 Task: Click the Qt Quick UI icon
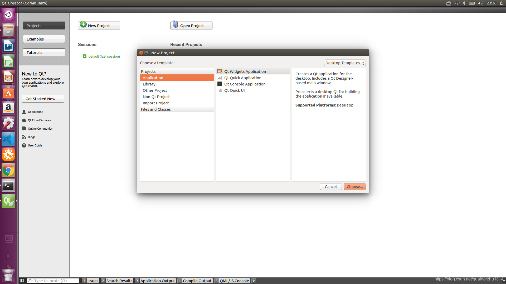(220, 90)
